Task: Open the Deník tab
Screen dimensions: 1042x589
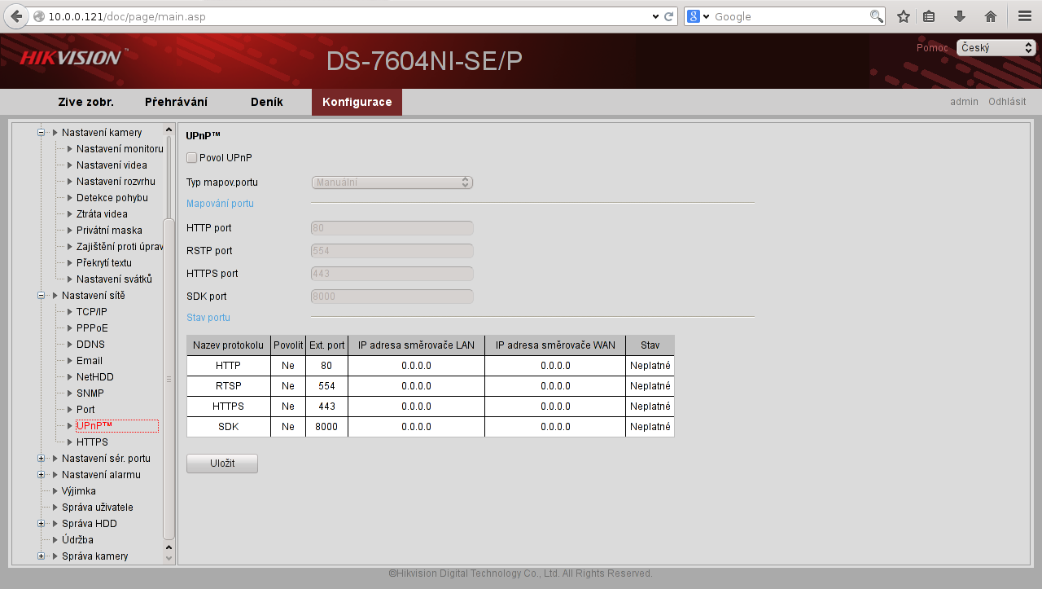Action: pos(267,102)
